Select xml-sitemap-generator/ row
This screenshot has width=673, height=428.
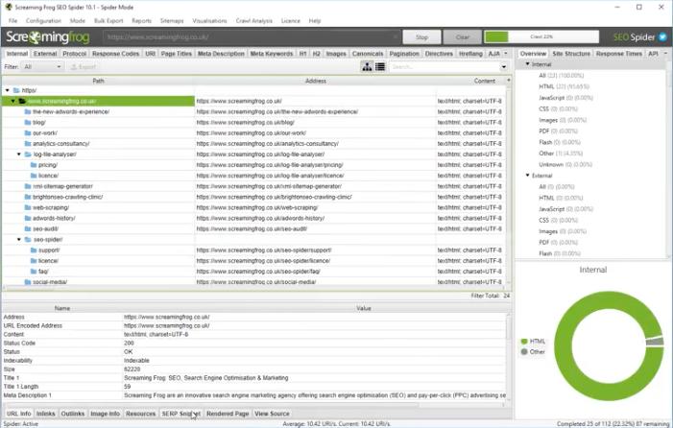click(253, 186)
